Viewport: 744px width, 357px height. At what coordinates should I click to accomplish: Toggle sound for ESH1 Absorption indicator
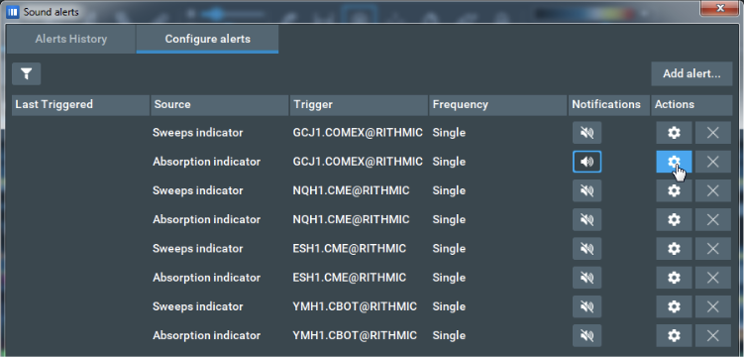(586, 278)
